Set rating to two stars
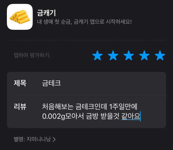The height and width of the screenshot is (150, 173). coord(113,55)
